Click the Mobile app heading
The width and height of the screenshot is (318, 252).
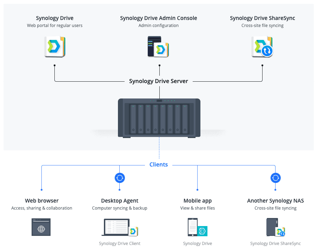pyautogui.click(x=198, y=201)
